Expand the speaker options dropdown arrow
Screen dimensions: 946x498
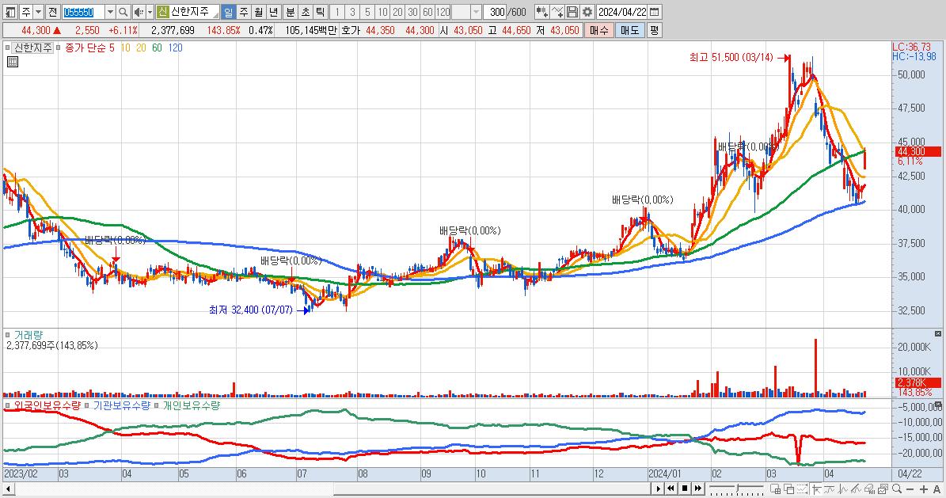coord(150,11)
